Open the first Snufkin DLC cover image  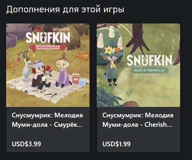(x=48, y=65)
